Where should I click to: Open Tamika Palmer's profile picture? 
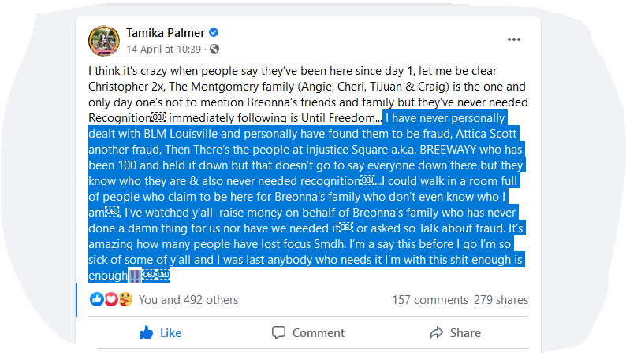[x=104, y=41]
